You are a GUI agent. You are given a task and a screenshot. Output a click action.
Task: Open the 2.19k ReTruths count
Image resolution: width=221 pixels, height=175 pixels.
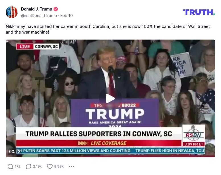[x=37, y=166]
